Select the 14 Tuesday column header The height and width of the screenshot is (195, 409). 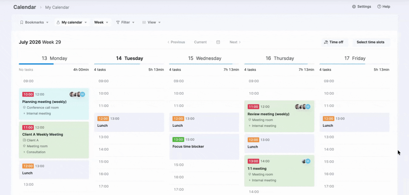pos(129,58)
